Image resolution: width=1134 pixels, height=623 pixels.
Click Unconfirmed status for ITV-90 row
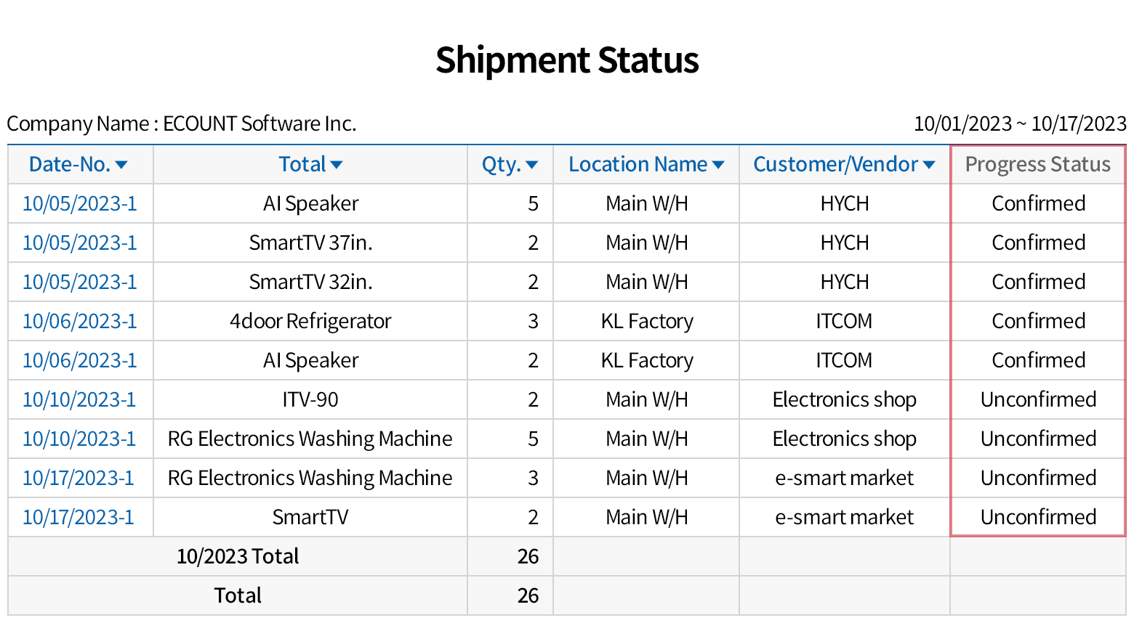pyautogui.click(x=1038, y=399)
